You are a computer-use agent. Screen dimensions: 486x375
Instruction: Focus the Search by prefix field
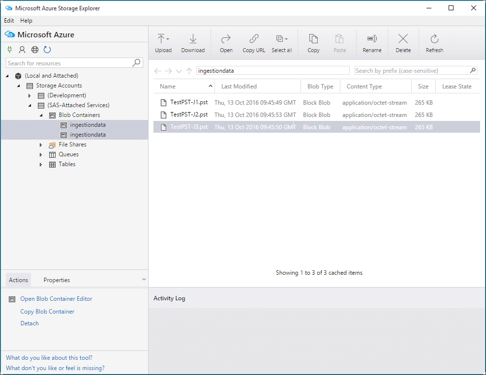(416, 71)
